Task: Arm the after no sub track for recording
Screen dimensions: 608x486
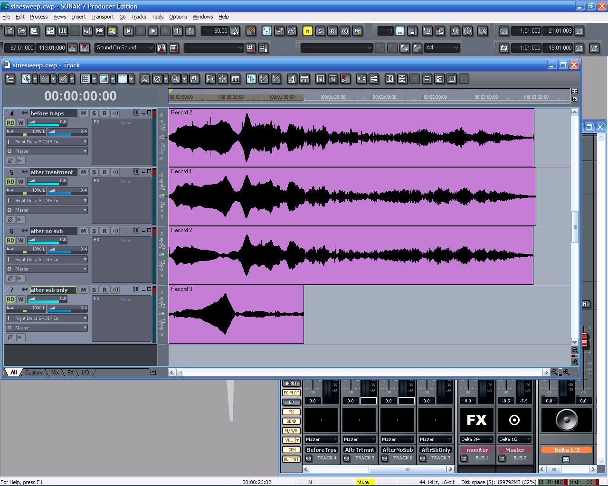Action: pos(104,231)
